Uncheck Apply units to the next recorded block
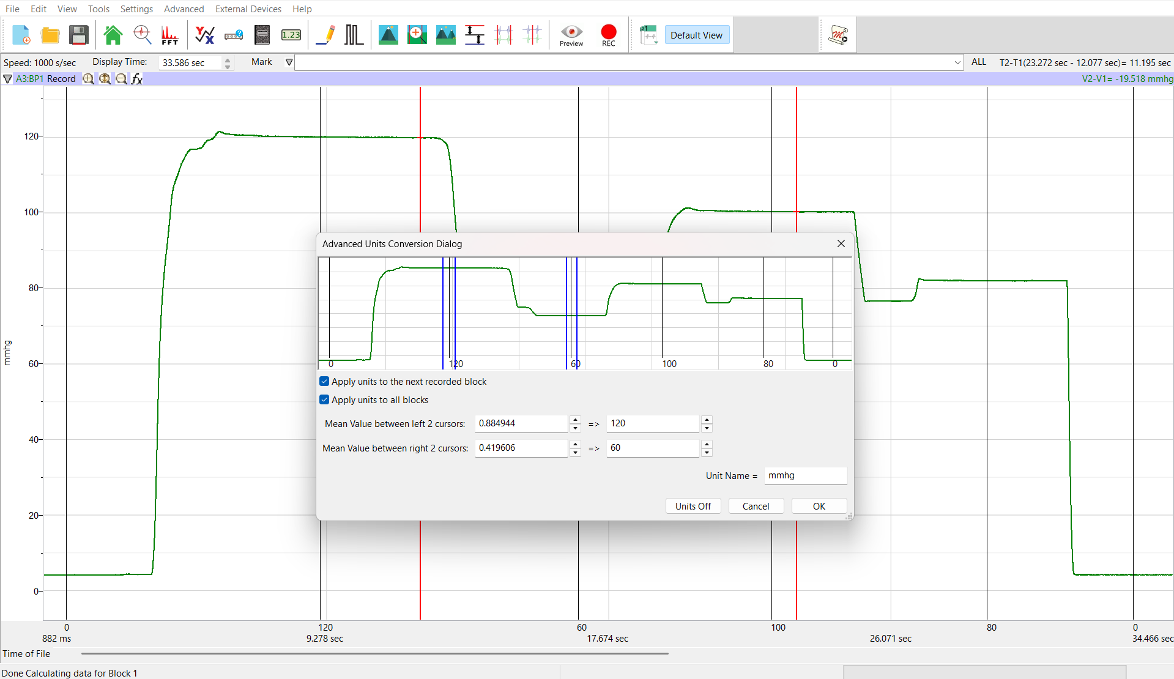The height and width of the screenshot is (679, 1174). pyautogui.click(x=324, y=381)
